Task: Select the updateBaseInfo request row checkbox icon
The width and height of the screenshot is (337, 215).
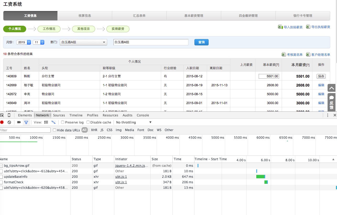Action: coord(1,177)
